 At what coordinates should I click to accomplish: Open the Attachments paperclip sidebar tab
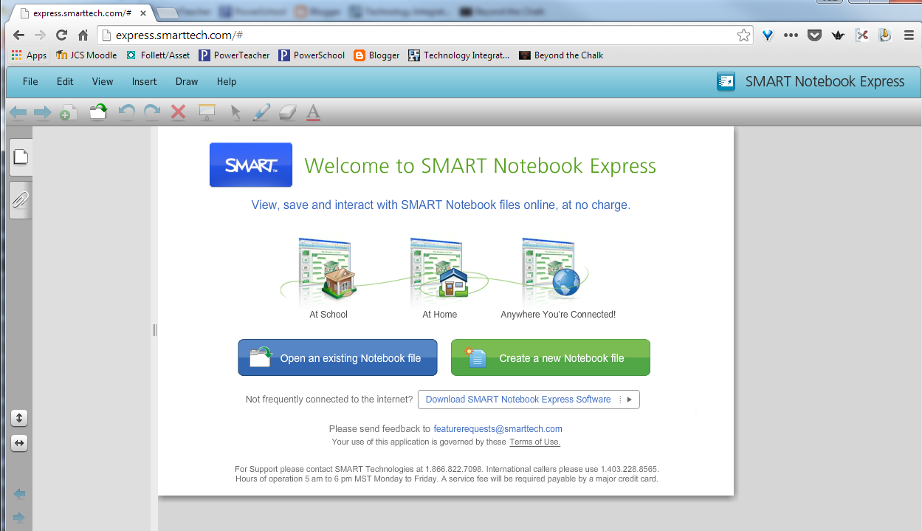pyautogui.click(x=21, y=199)
